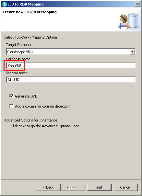
Task: Open the Cloudscape V5.1 combo box
Action: coord(71,52)
